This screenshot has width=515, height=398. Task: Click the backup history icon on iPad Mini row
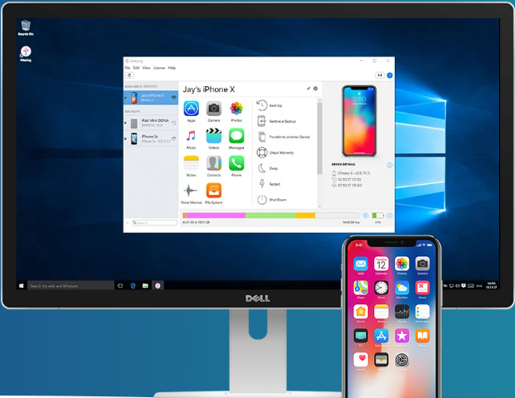174,123
